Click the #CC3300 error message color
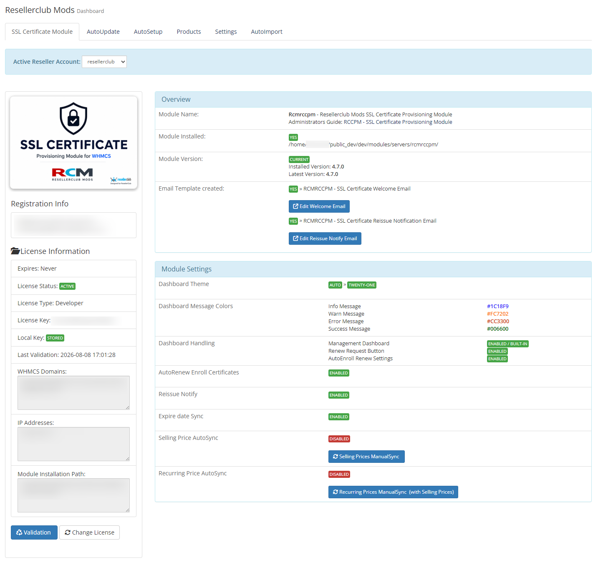This screenshot has height=570, width=598. [498, 321]
